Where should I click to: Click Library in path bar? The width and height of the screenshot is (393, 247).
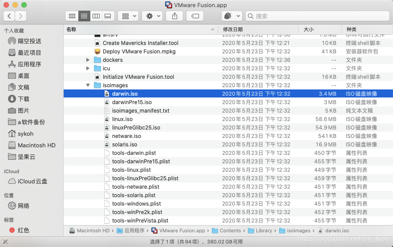[260, 231]
